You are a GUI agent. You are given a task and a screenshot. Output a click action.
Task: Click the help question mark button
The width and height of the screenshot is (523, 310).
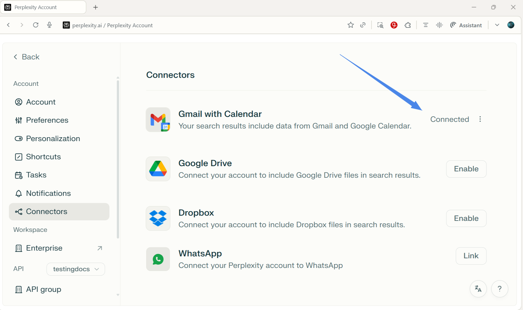[499, 289]
